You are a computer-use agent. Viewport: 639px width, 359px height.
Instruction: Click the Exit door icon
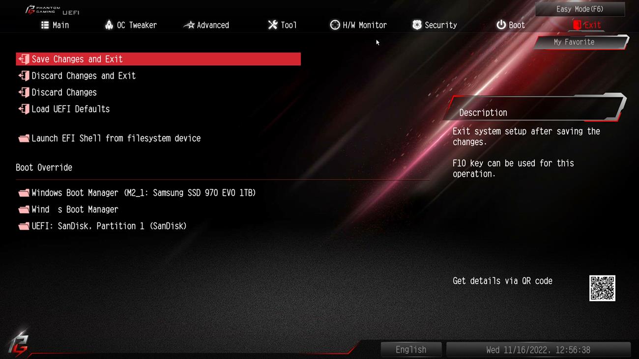tap(577, 25)
